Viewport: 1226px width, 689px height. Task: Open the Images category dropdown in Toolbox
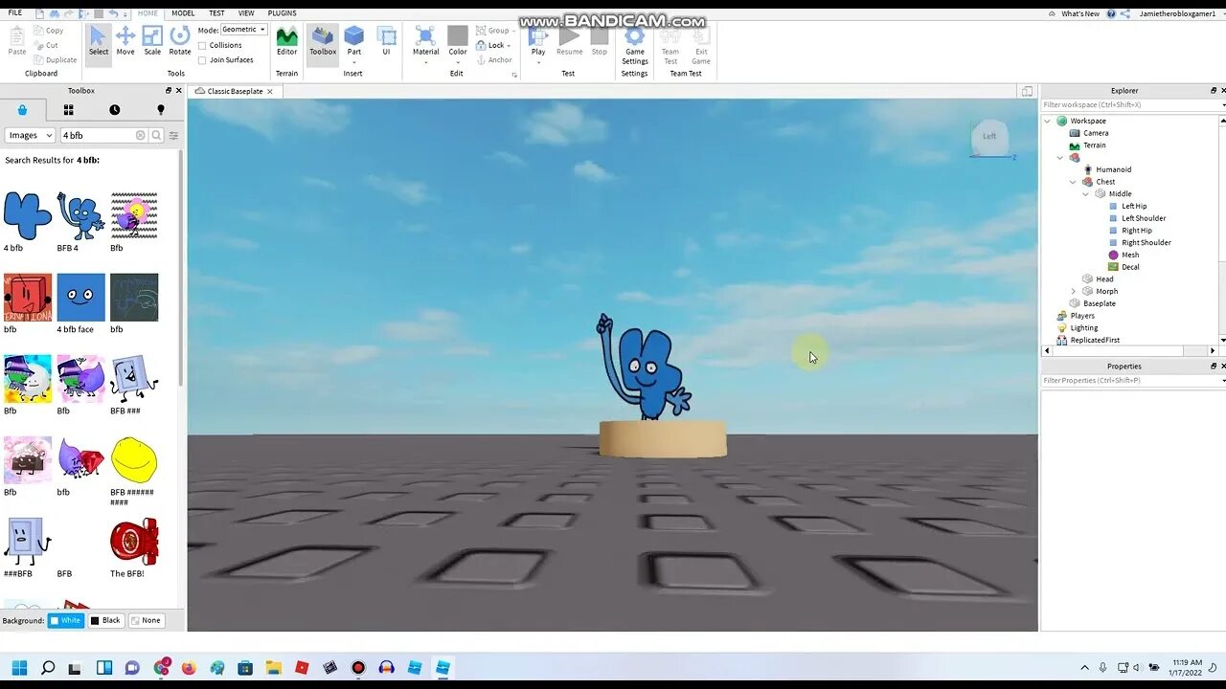(30, 136)
